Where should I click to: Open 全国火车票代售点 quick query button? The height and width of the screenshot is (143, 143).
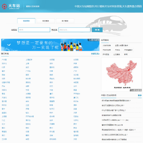click(x=122, y=46)
